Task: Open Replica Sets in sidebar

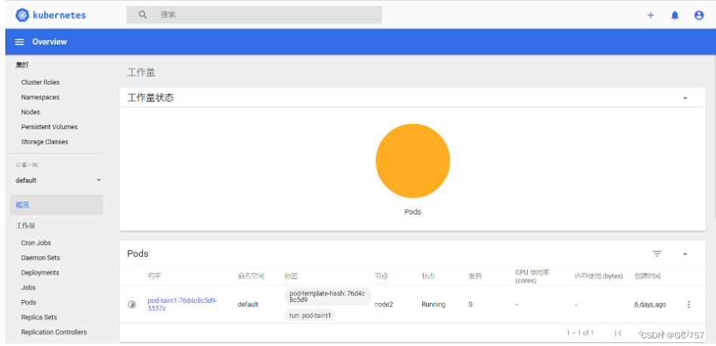Action: pyautogui.click(x=39, y=317)
